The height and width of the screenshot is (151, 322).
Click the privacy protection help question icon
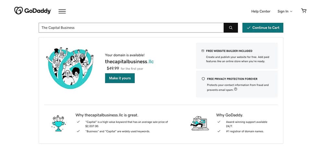(235, 89)
